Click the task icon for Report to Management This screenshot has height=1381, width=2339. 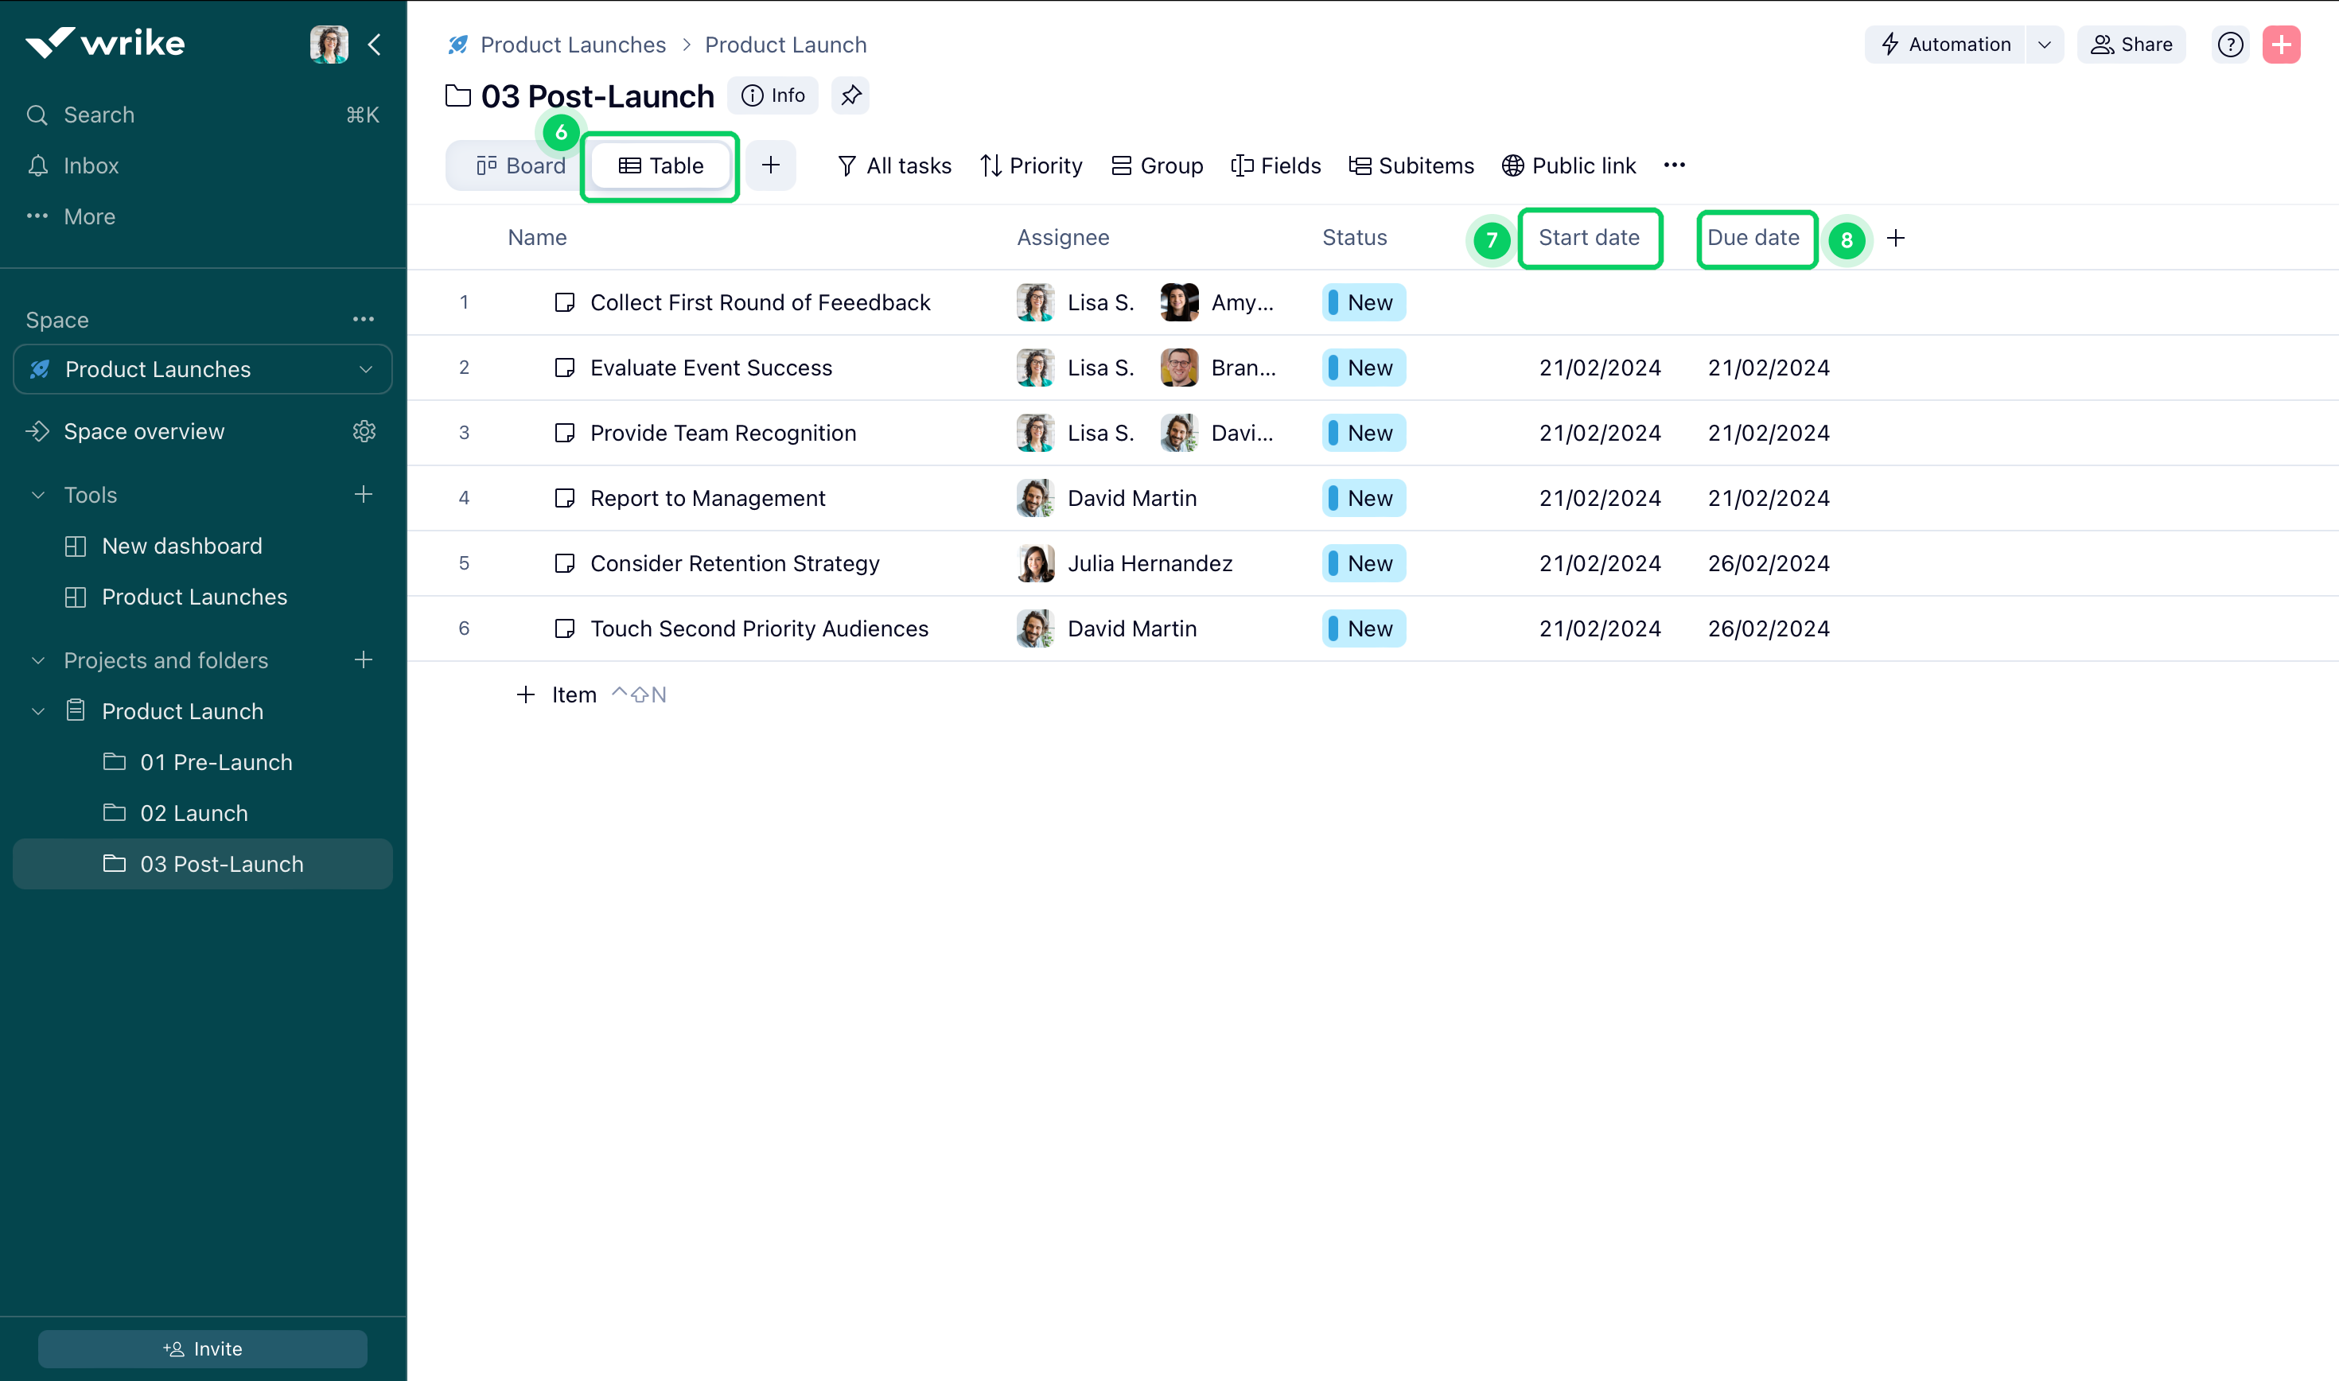564,498
